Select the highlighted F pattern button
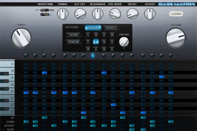This screenshot has height=131, width=197. pyautogui.click(x=96, y=42)
